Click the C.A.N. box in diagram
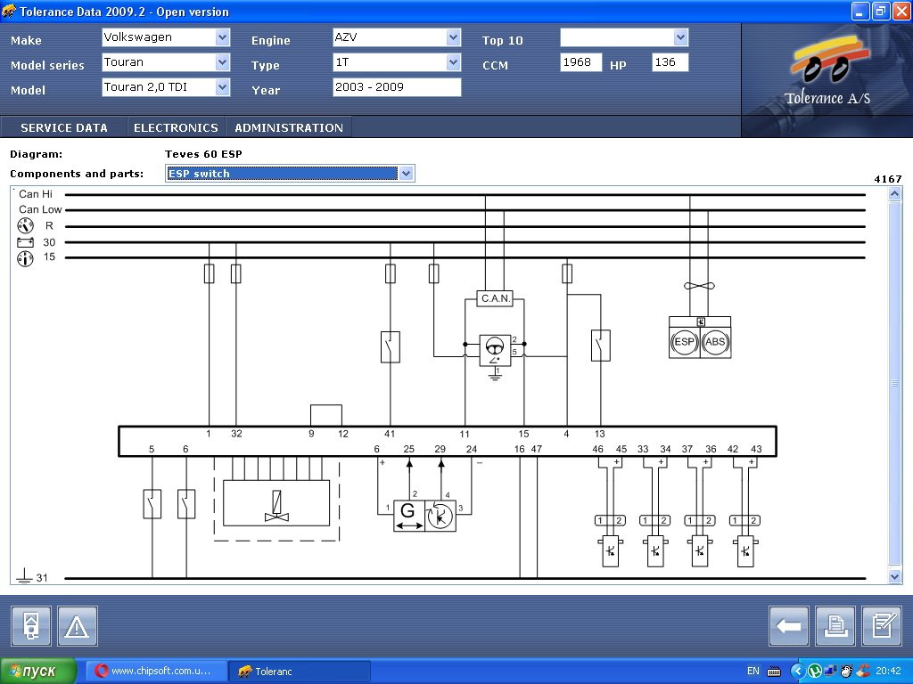The width and height of the screenshot is (913, 684). click(x=496, y=298)
